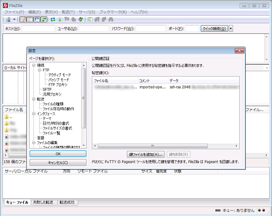Screen dimensions: 272x216
Task: Open the 編集(E) menu
Action: pyautogui.click(x=34, y=12)
